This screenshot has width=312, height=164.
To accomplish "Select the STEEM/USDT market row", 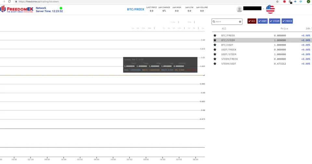I will (x=262, y=64).
